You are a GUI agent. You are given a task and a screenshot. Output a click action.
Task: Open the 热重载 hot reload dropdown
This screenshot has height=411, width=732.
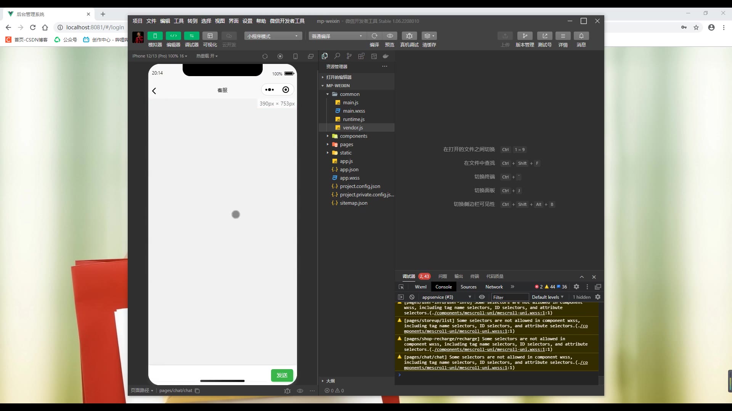click(x=207, y=56)
